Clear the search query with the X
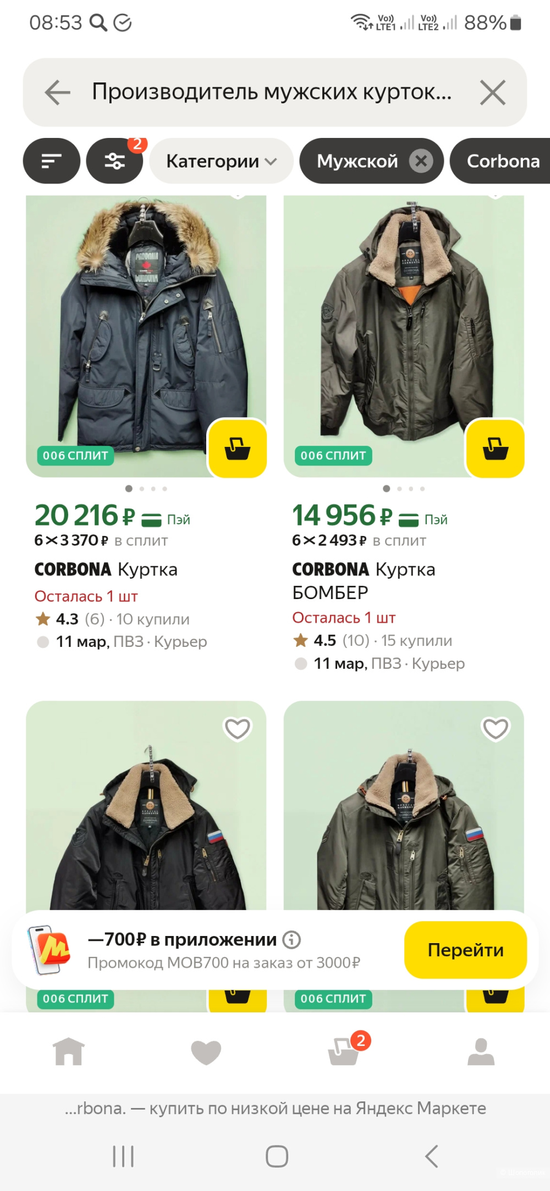The image size is (550, 1191). pos(492,92)
